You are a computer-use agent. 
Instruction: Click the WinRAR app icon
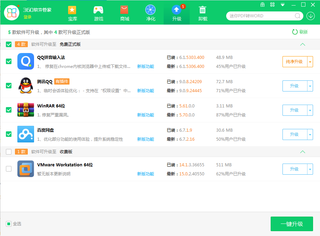(x=26, y=110)
